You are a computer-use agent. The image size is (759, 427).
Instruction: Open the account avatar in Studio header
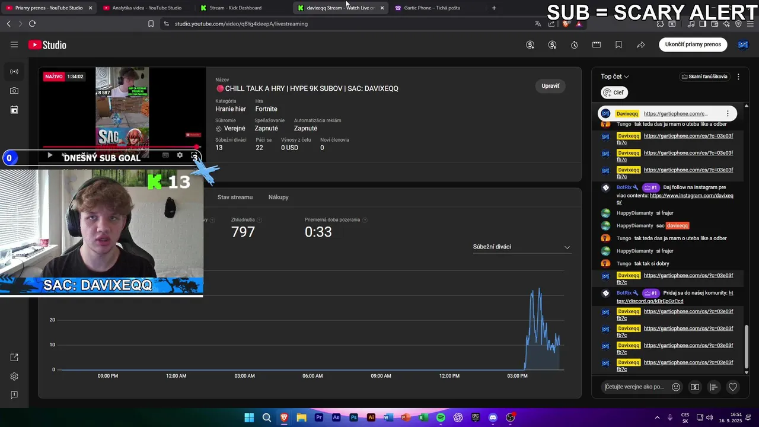pyautogui.click(x=743, y=45)
